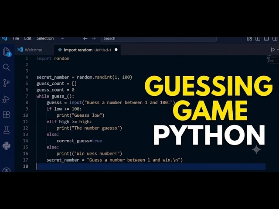Viewport: 279px width, 209px height.
Task: Run the Python file with play button
Action: [x=272, y=50]
